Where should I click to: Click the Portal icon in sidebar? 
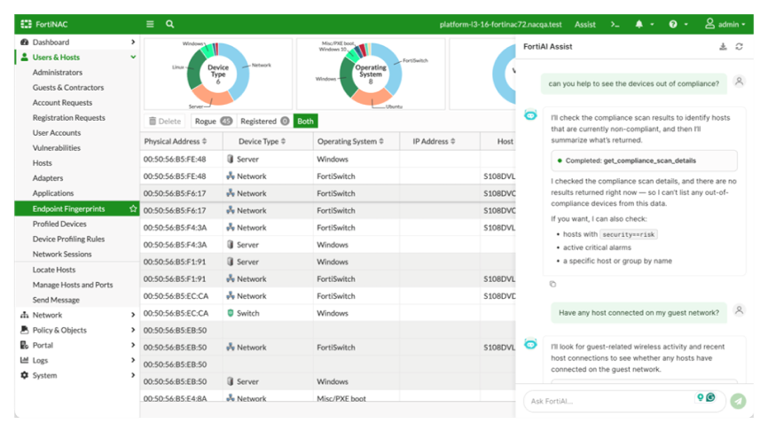tap(24, 345)
